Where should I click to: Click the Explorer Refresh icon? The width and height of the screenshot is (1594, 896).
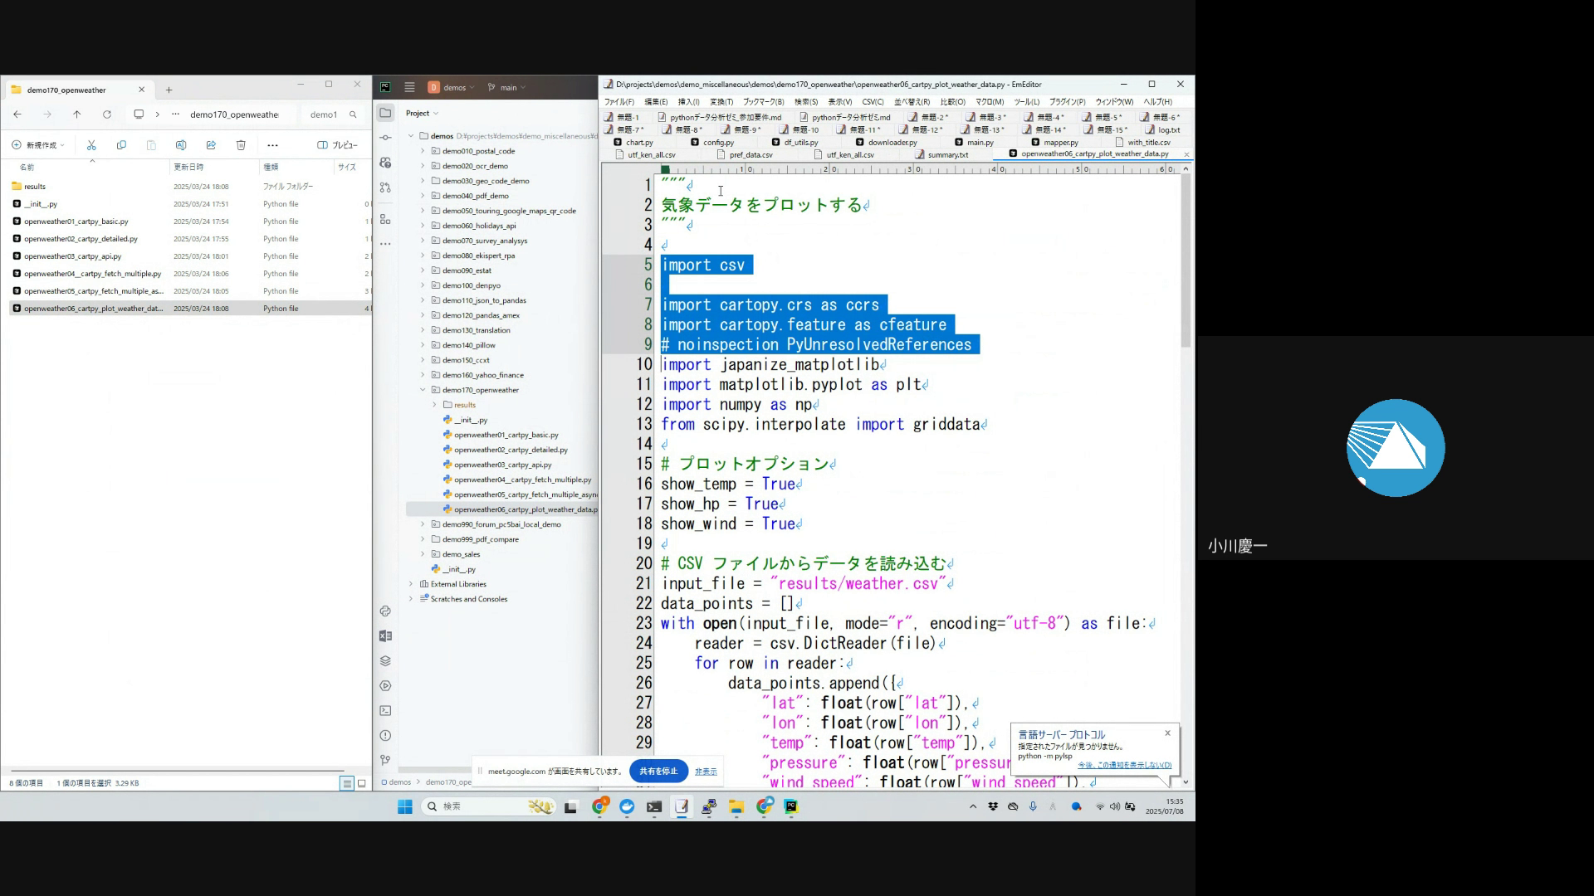pos(106,114)
